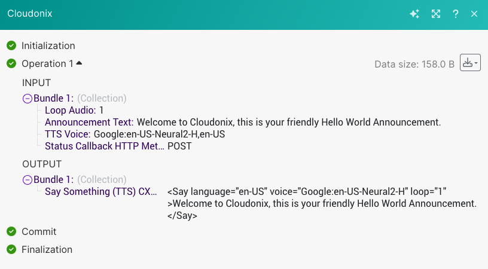Collapse Bundle 1 under INPUT
This screenshot has width=488, height=269.
pyautogui.click(x=27, y=99)
